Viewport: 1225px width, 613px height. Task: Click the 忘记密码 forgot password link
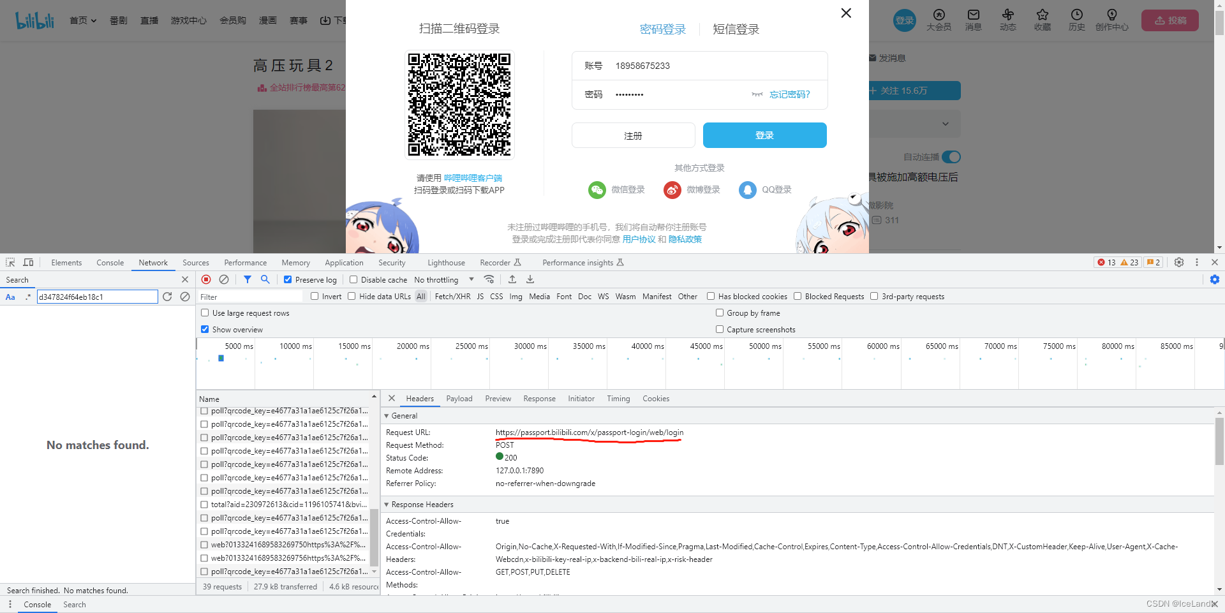coord(789,94)
